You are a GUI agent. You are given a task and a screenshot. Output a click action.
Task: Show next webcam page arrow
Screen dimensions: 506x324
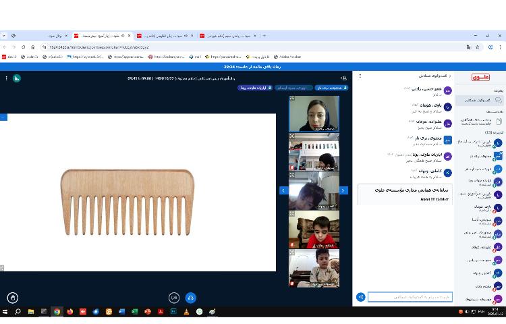point(343,190)
